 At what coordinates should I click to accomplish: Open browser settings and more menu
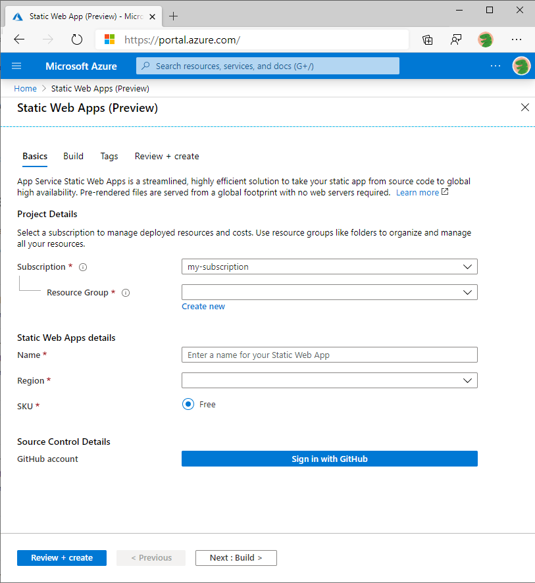coord(517,39)
